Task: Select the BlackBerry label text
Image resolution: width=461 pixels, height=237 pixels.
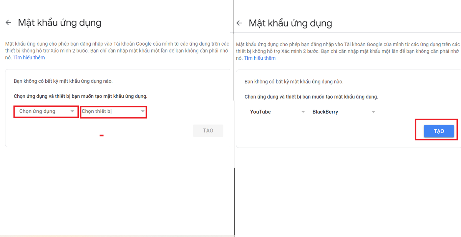Action: coord(325,112)
